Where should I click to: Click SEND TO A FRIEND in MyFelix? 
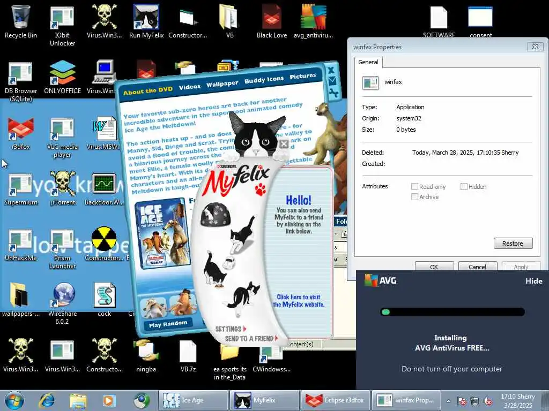[x=251, y=338]
